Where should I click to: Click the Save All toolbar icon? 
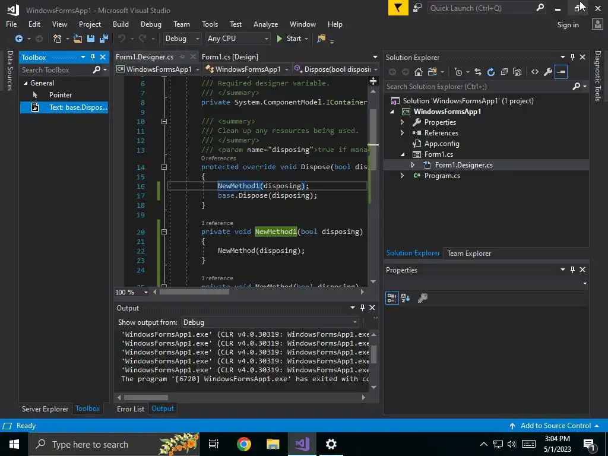104,39
